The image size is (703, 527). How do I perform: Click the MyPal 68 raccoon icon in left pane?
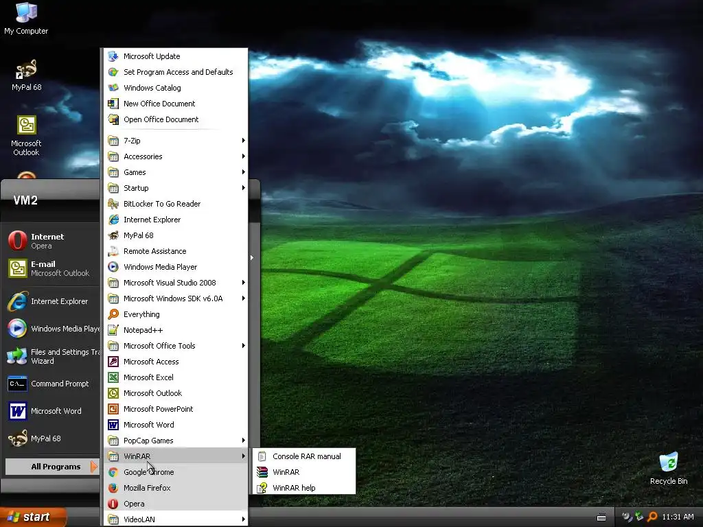point(17,438)
